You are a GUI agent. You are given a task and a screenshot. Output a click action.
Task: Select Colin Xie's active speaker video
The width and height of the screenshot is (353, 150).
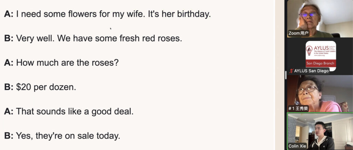click(x=320, y=131)
